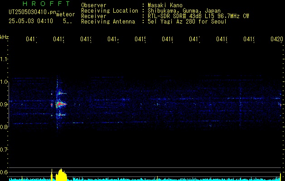
Task: Click the kHz axis label
Action: tap(5, 37)
